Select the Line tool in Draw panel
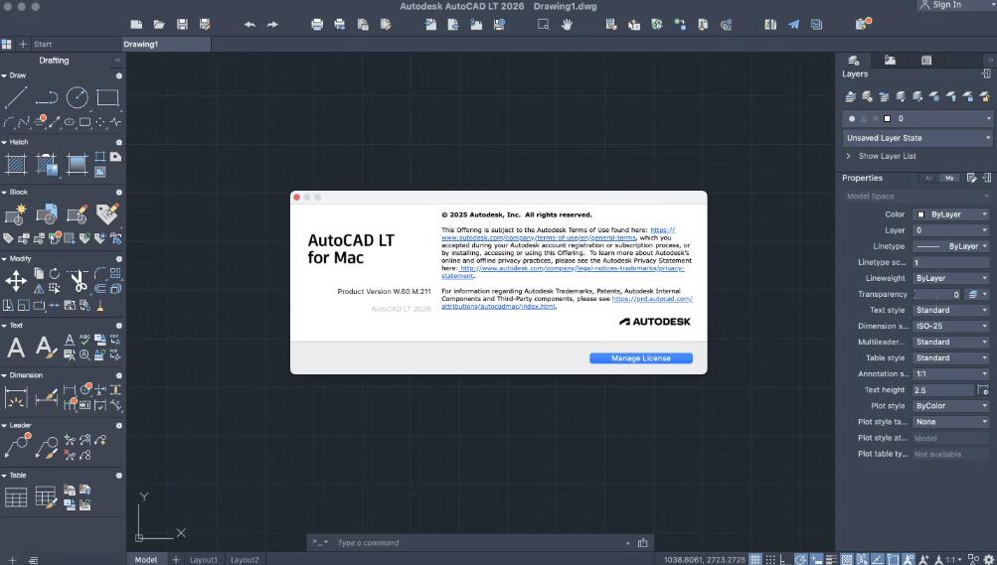 pyautogui.click(x=16, y=97)
